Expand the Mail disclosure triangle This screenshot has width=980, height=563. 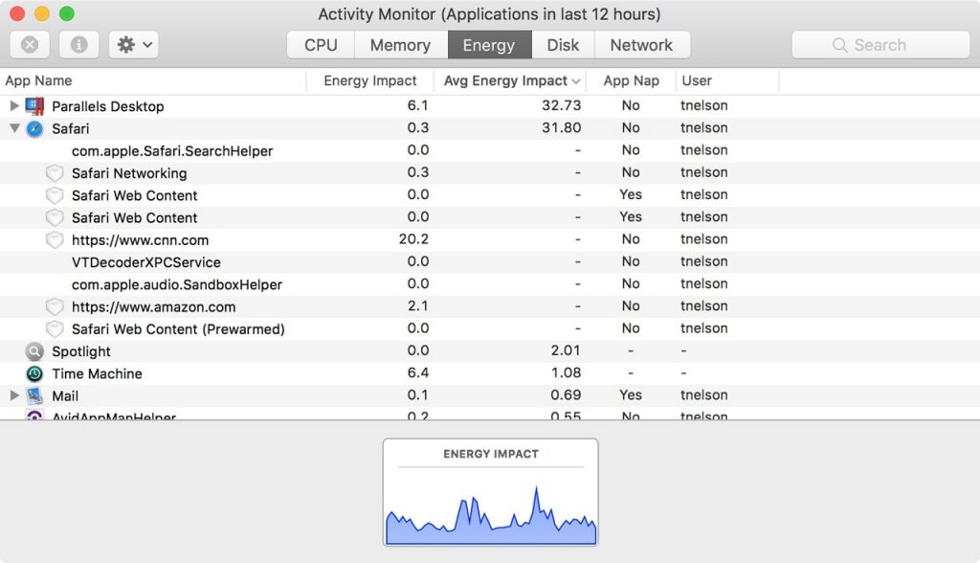click(x=14, y=395)
